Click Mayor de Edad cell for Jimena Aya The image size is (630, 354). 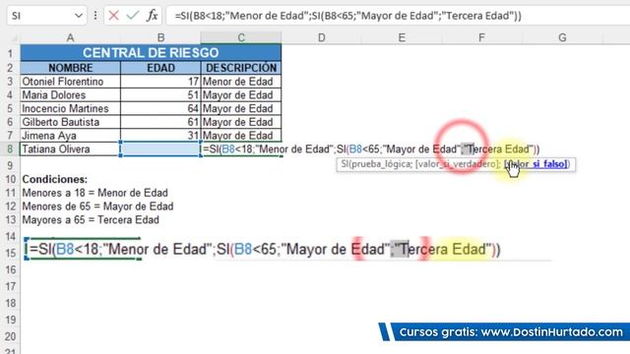[241, 136]
